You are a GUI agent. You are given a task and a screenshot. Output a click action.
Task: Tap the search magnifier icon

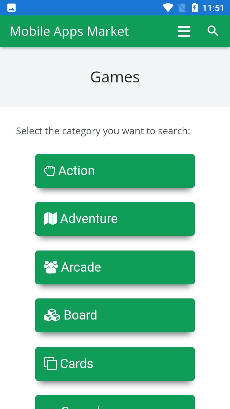click(x=213, y=31)
